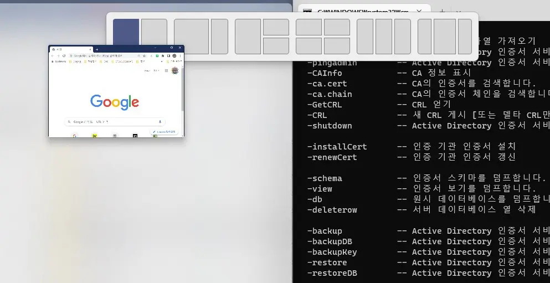Select the Chrome new-tab tab
Screen dimensions: 550x283
coord(71,49)
